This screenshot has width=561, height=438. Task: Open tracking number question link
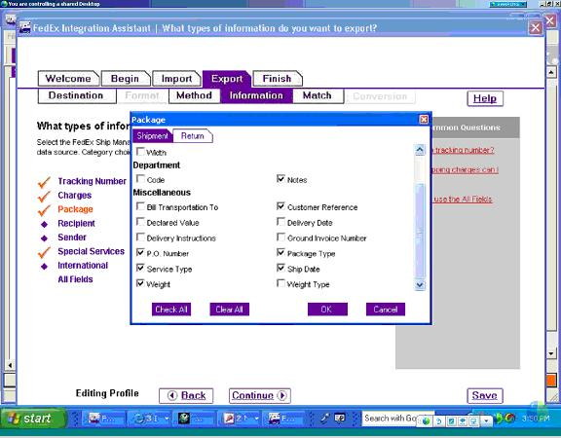464,150
